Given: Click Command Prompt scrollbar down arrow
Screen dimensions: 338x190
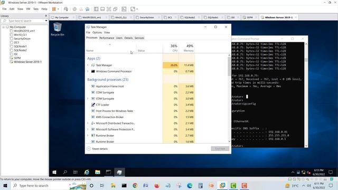Looking at the screenshot, I should tap(306, 146).
